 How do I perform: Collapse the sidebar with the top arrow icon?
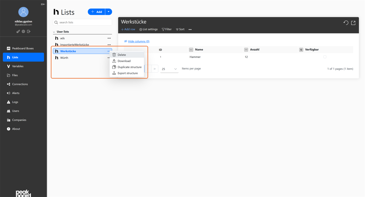click(x=43, y=4)
